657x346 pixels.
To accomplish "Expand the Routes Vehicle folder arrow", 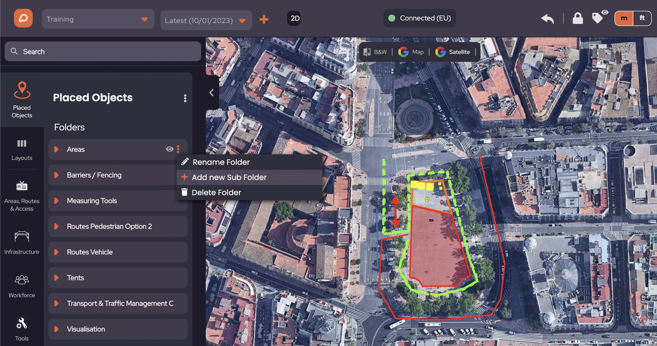I will 56,252.
